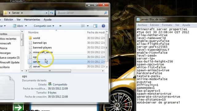Toggle the preview pane icon
The width and height of the screenshot is (197, 111).
click(x=95, y=26)
